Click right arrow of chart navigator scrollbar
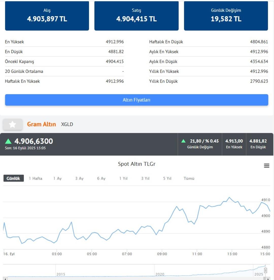The height and width of the screenshot is (280, 274). 268,278
